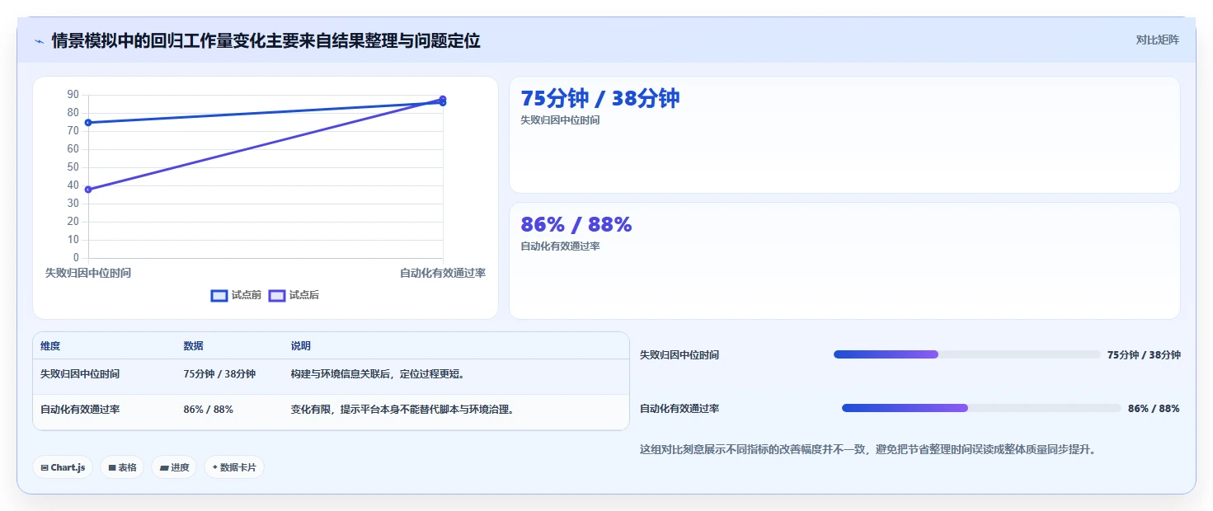Toggle the 试点后 legend swatch

(x=277, y=295)
